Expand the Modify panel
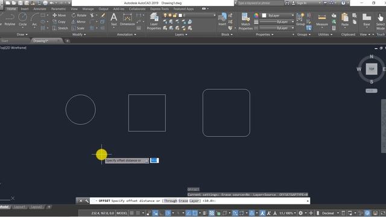The image size is (386, 217). click(x=79, y=34)
